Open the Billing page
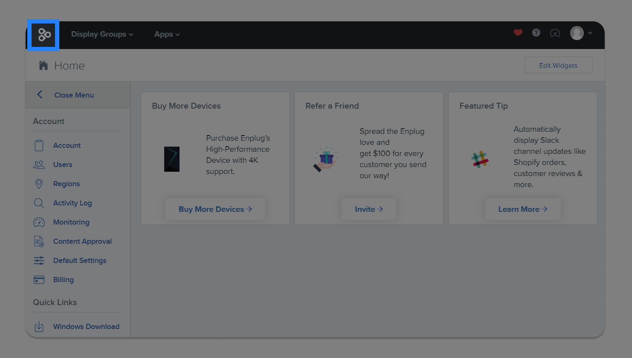 tap(64, 280)
